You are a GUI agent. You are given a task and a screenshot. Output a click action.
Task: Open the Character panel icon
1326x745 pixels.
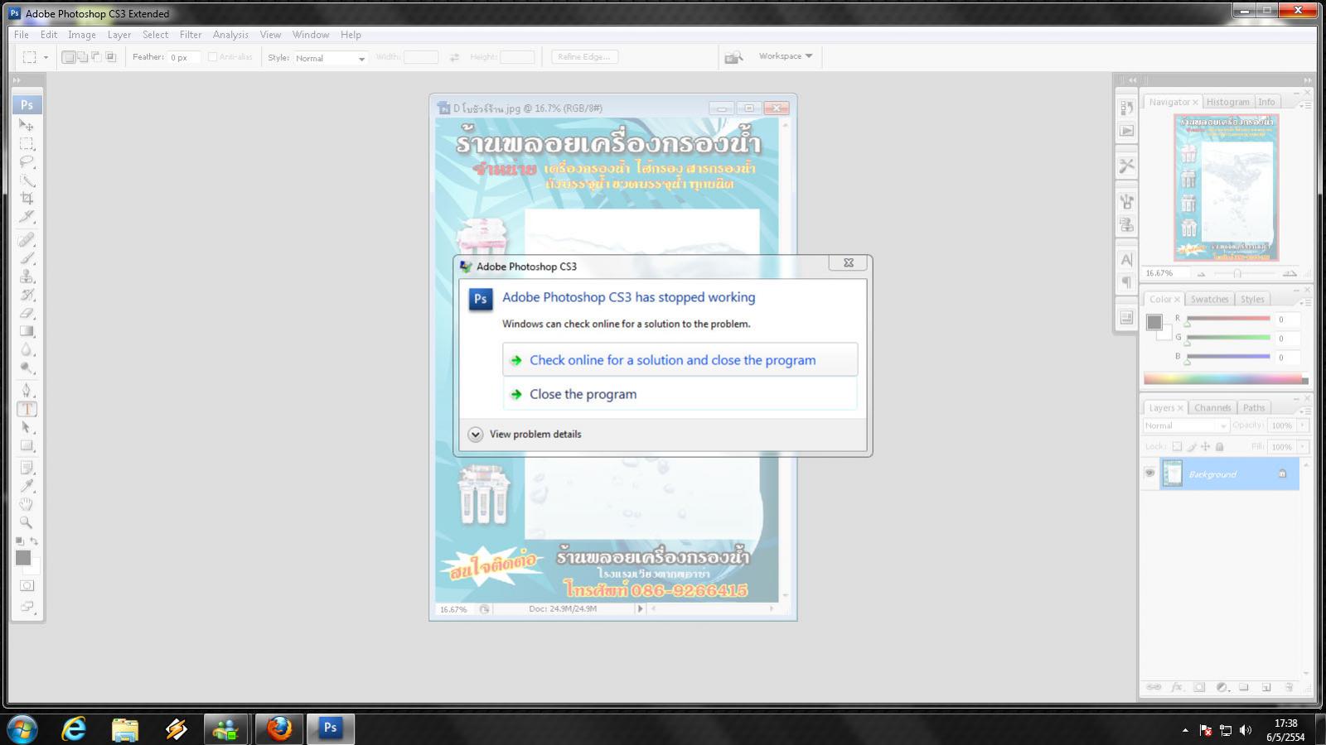coord(1126,260)
